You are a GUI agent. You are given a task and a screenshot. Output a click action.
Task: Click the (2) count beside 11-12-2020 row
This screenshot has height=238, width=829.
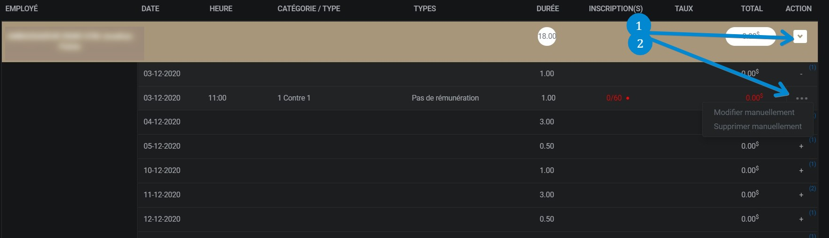click(x=812, y=188)
